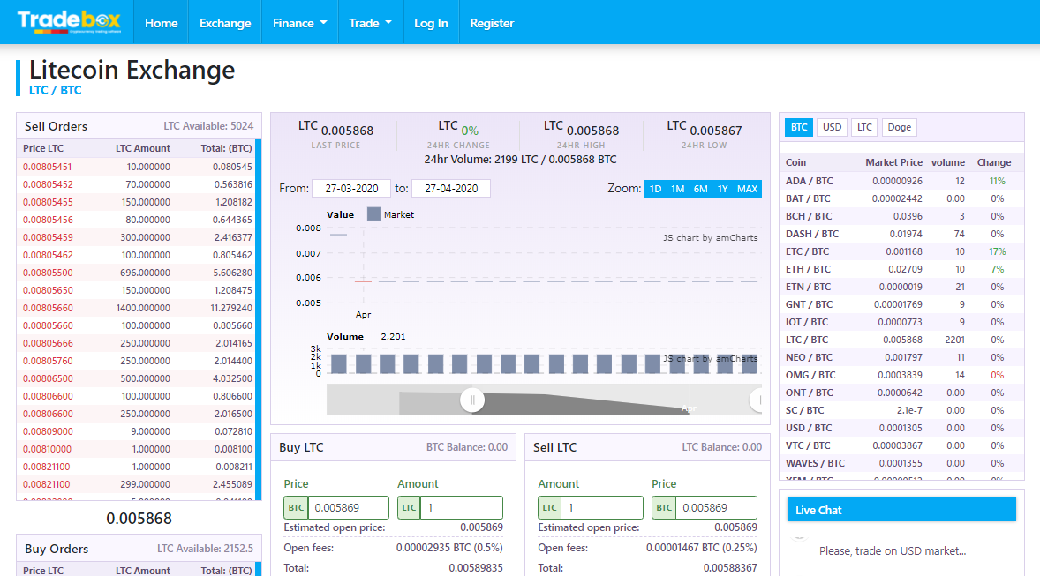
Task: Go to the Exchange page
Action: [225, 23]
